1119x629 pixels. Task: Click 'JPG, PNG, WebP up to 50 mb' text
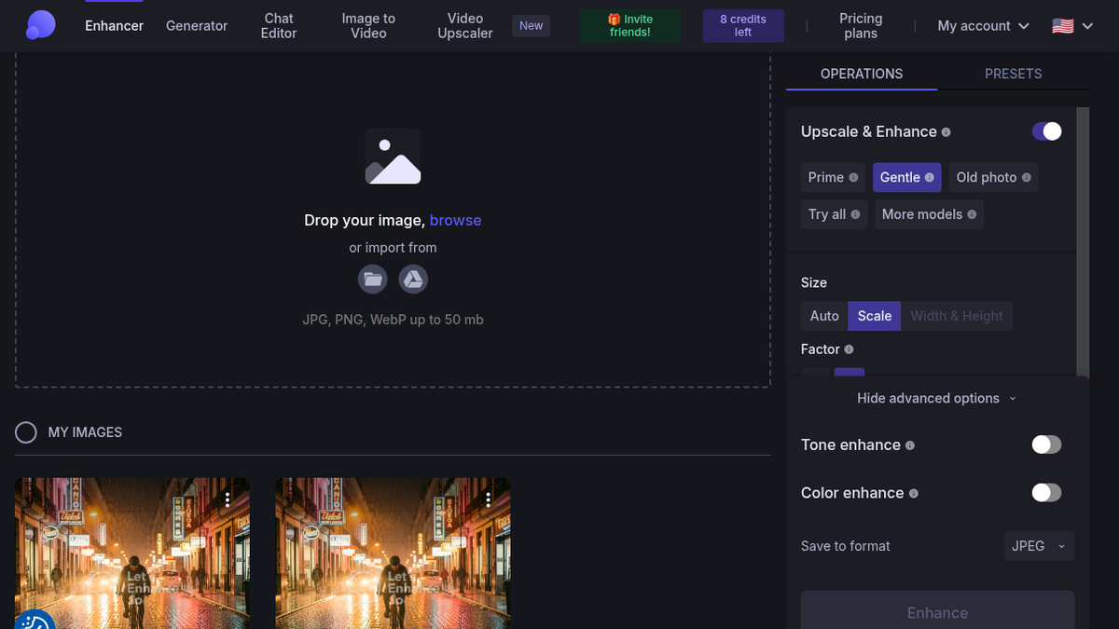click(393, 320)
